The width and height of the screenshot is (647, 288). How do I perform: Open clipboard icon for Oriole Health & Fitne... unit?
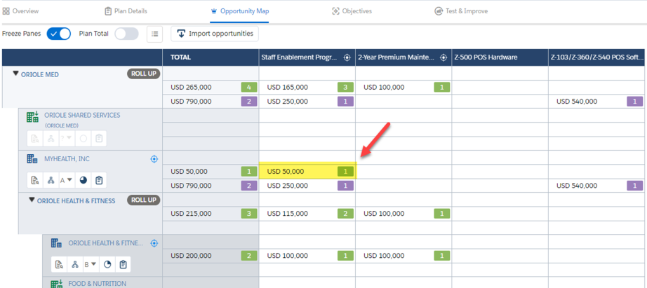coord(123,264)
